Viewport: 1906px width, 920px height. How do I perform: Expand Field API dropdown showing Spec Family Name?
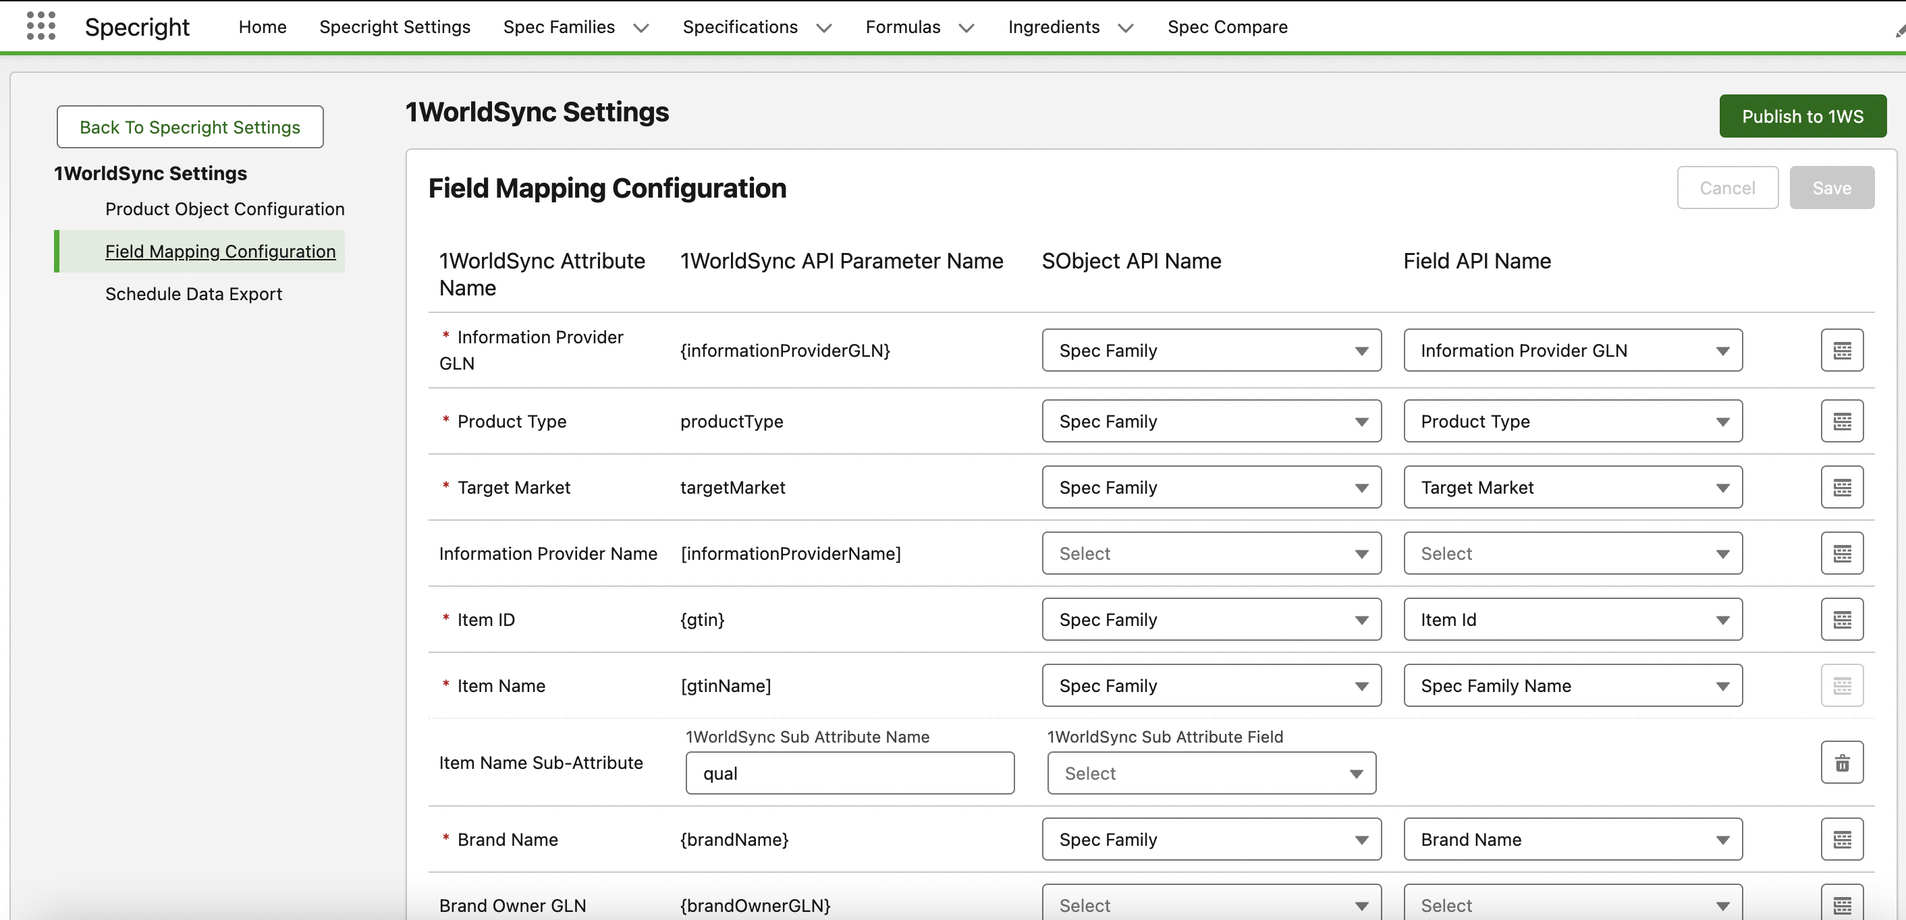(1573, 687)
